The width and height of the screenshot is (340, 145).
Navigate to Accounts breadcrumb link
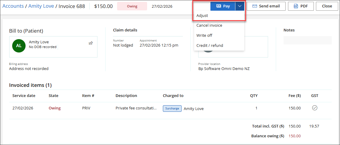point(13,6)
